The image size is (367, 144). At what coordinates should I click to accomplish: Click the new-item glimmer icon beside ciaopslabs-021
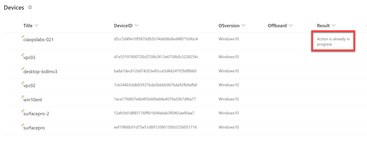pos(22,37)
